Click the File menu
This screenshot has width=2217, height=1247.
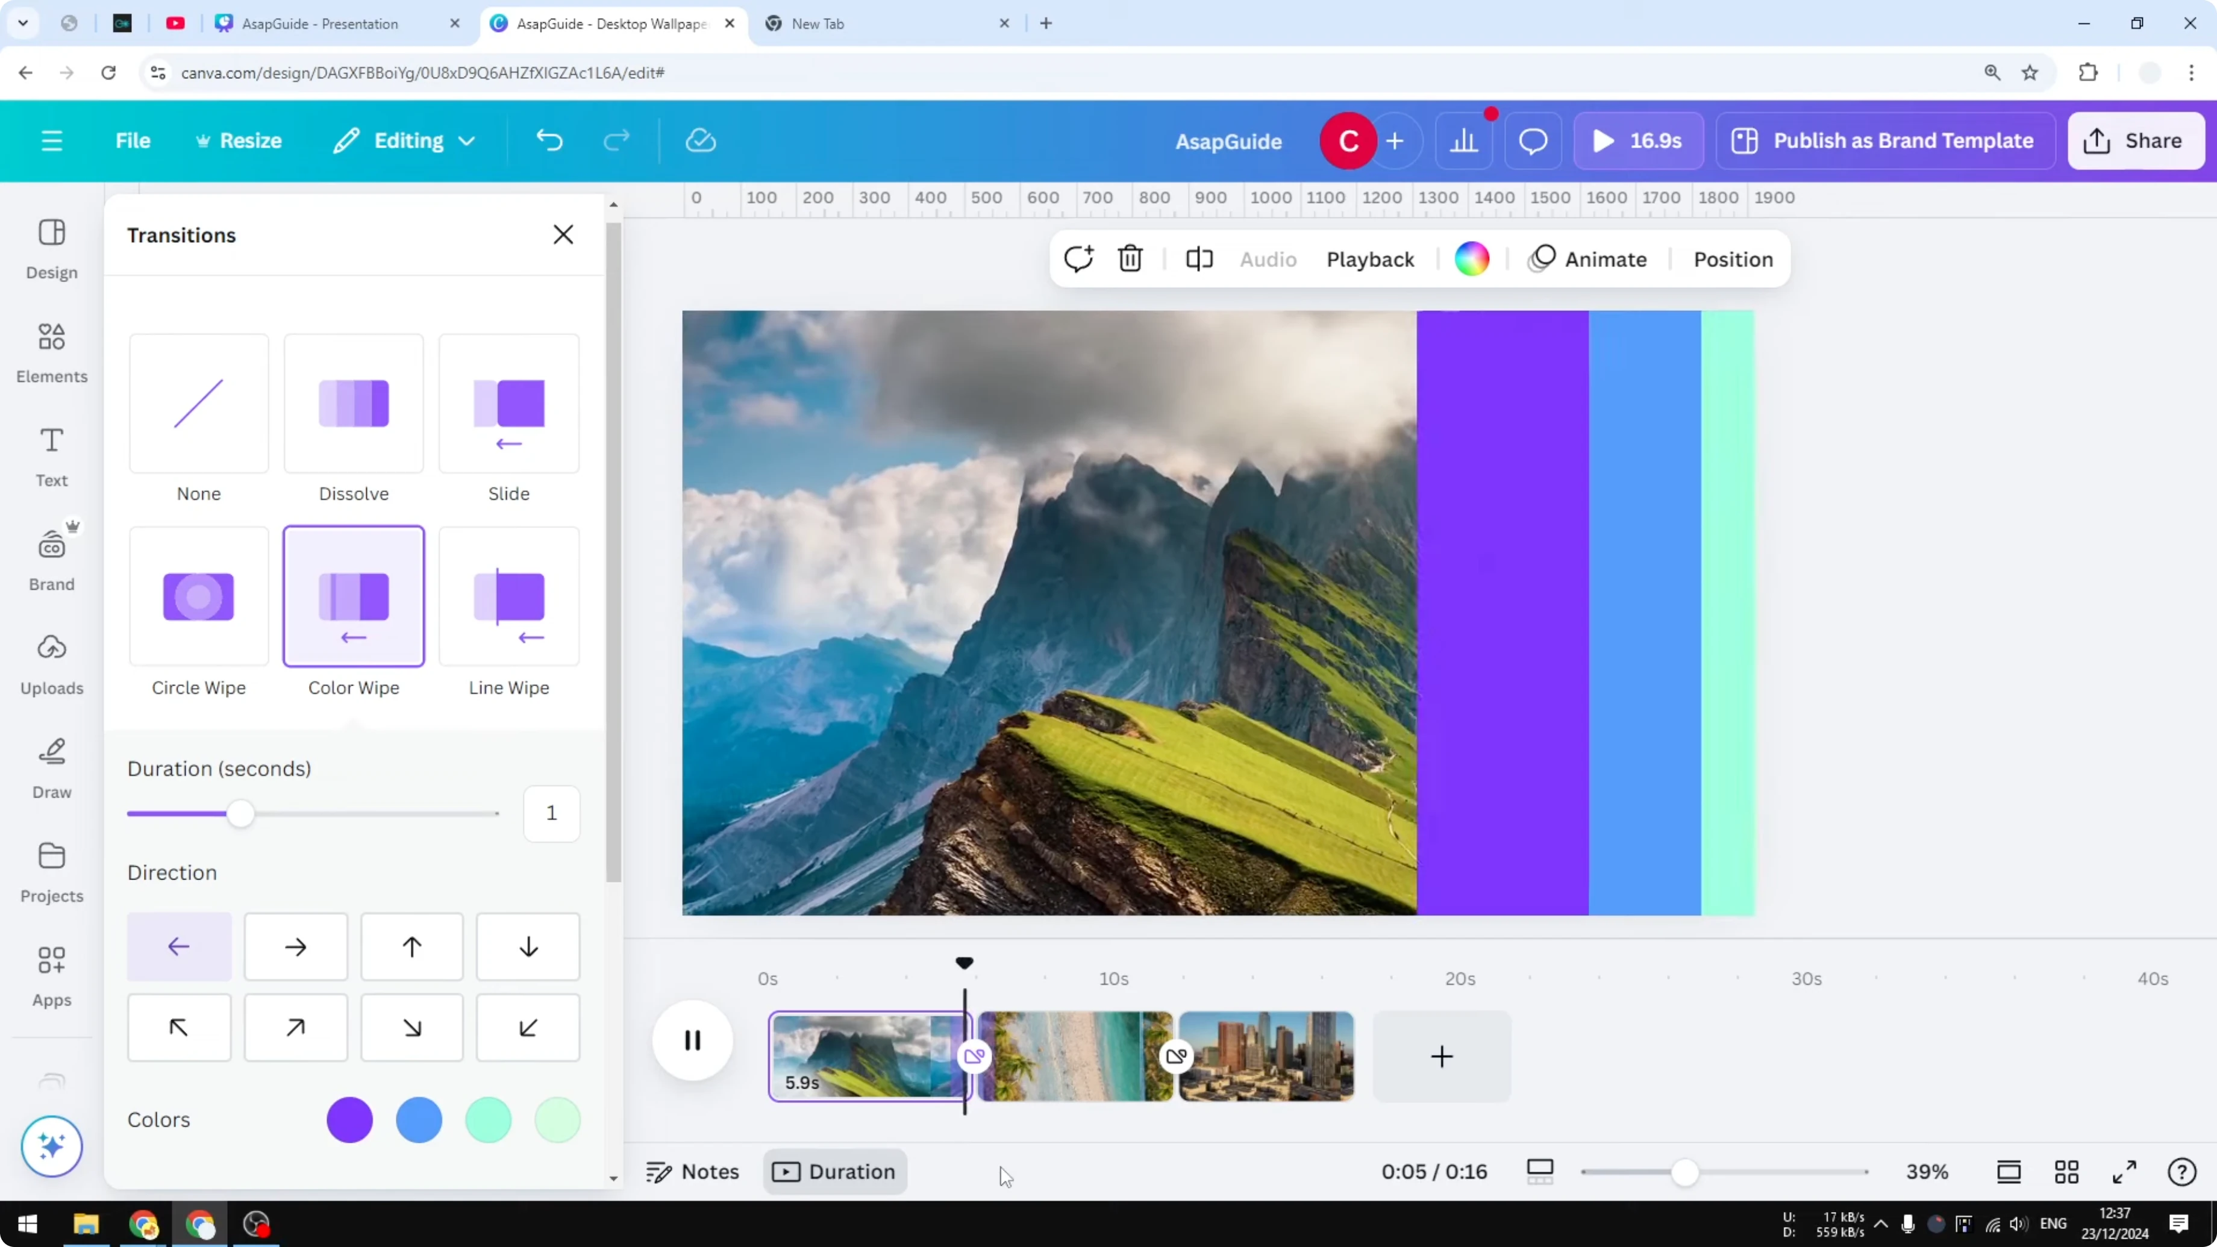(x=133, y=140)
